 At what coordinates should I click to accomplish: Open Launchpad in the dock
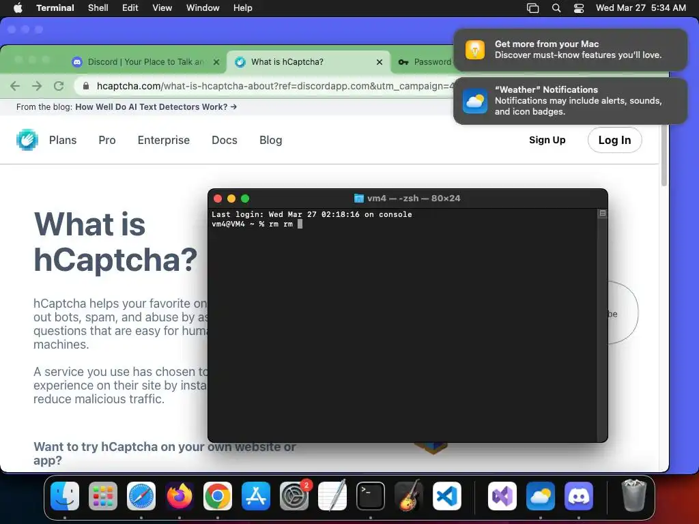point(103,496)
